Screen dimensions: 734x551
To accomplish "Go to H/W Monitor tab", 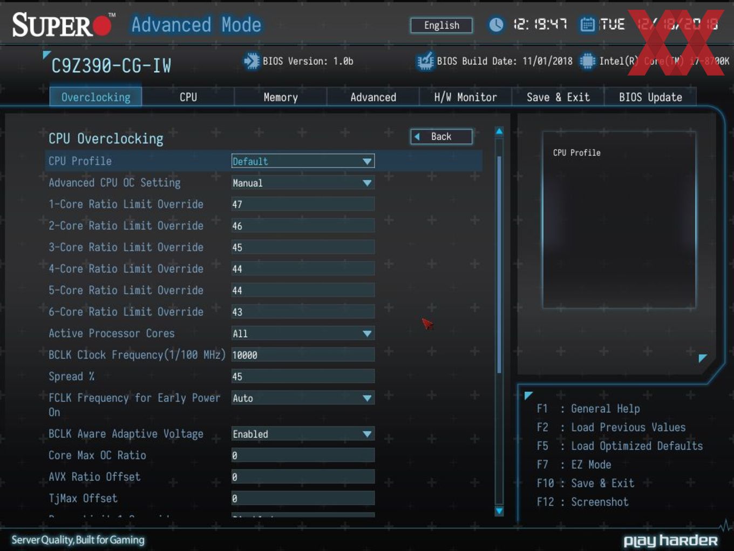I will (x=465, y=97).
